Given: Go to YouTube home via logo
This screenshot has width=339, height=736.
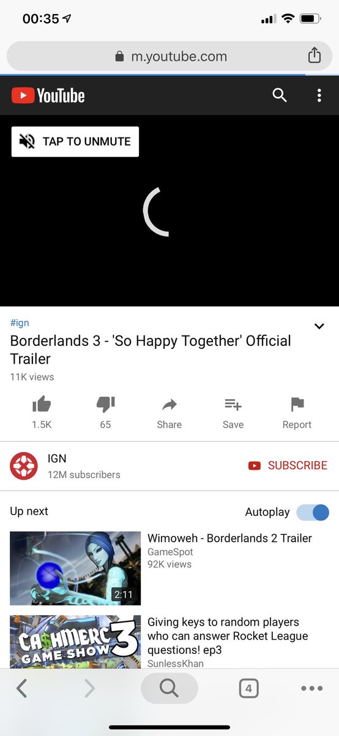Looking at the screenshot, I should [x=48, y=96].
